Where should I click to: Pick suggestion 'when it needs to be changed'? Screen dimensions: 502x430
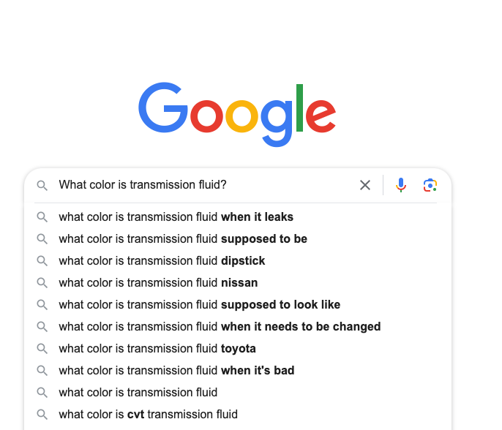pos(238,327)
